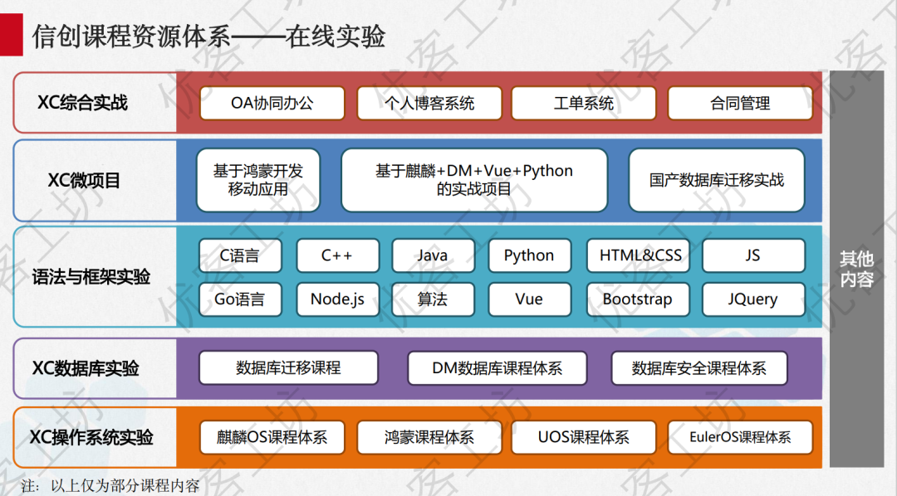Select the 个人博客系统 box
Image resolution: width=897 pixels, height=496 pixels.
click(429, 104)
